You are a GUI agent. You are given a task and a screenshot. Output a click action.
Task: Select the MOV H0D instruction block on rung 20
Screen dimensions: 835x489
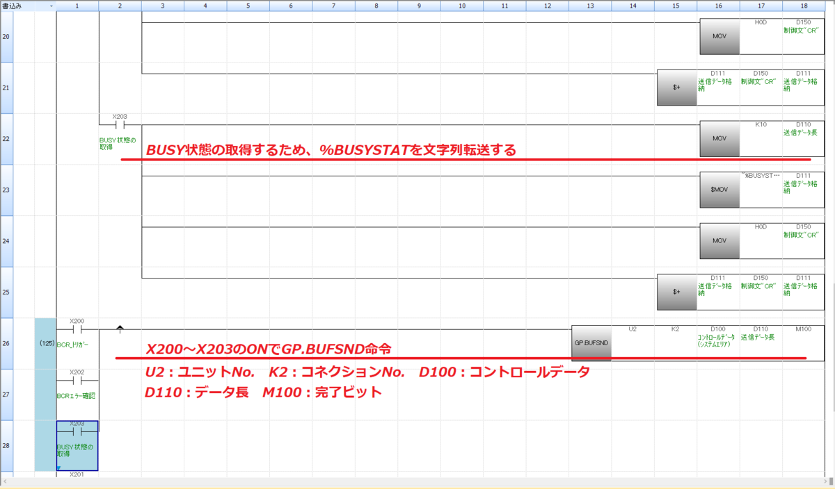[x=719, y=35]
